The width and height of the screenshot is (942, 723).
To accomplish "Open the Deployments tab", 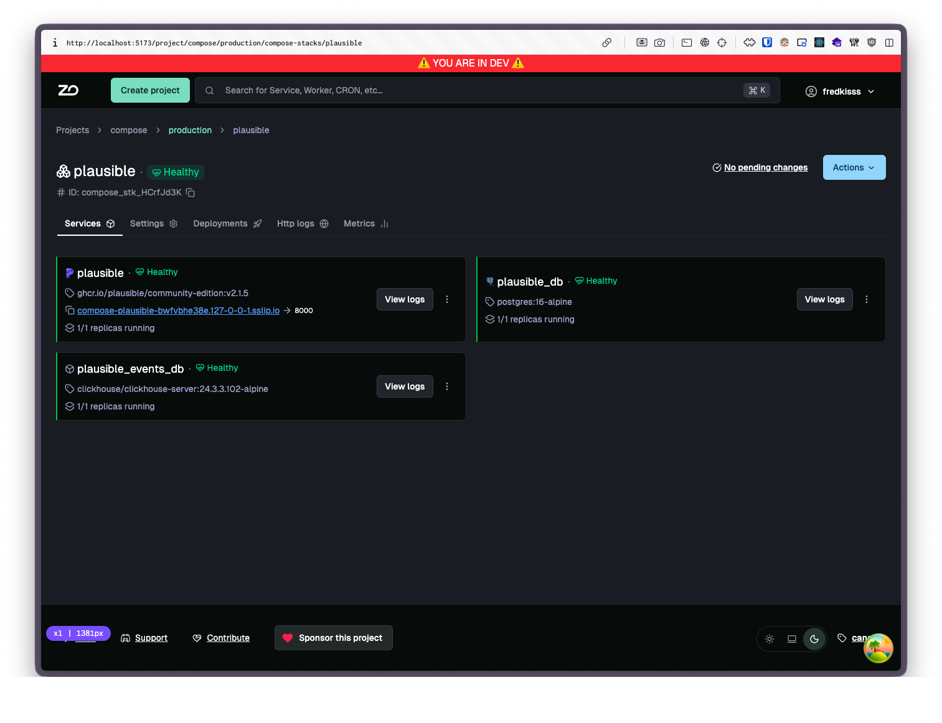I will point(227,224).
